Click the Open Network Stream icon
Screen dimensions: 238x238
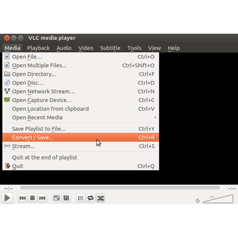click(7, 91)
